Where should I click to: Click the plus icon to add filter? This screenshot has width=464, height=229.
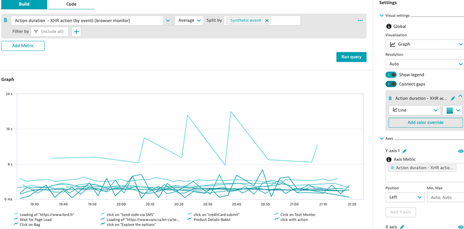pos(76,32)
